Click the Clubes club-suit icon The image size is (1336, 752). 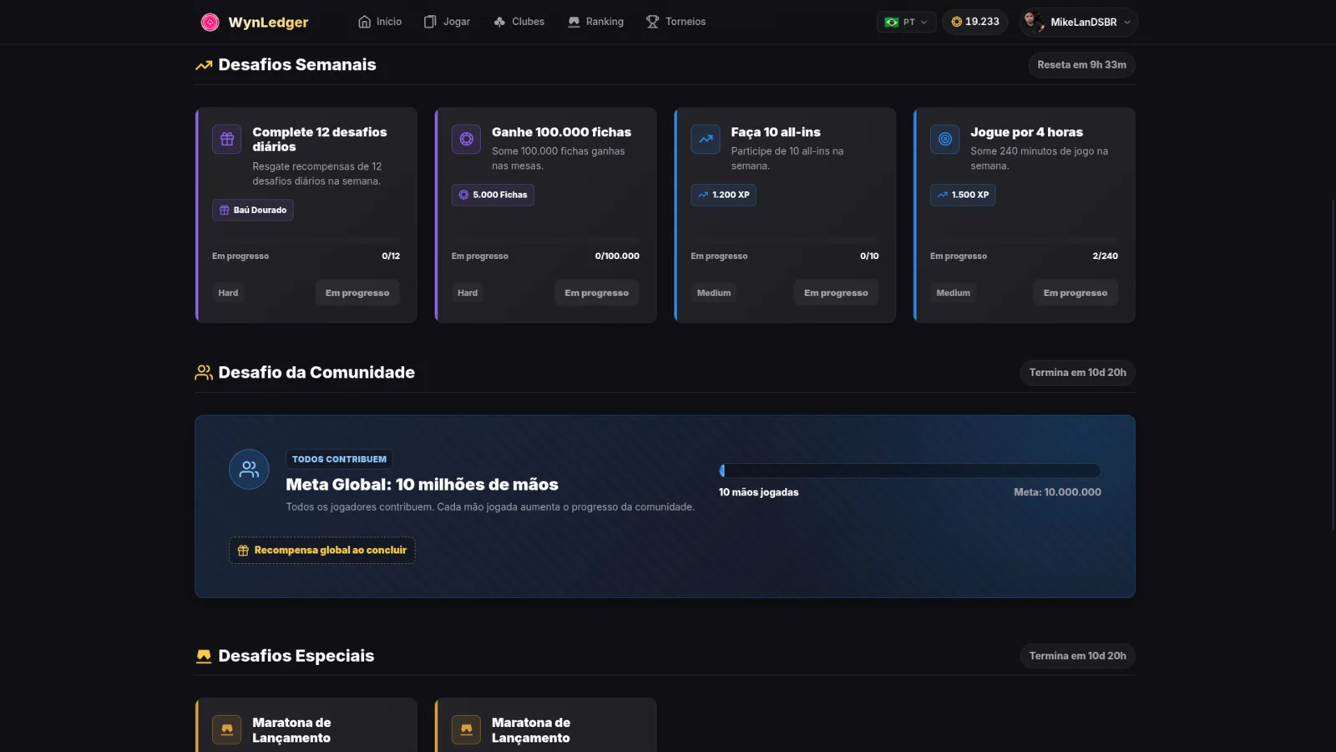pyautogui.click(x=499, y=22)
